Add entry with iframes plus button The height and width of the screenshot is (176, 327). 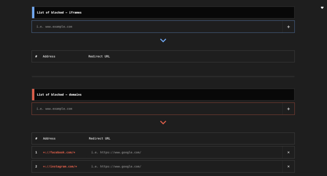[288, 27]
